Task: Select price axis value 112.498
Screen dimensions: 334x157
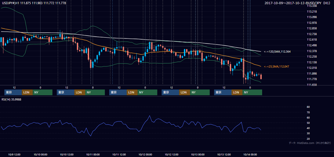Action: click(312, 45)
